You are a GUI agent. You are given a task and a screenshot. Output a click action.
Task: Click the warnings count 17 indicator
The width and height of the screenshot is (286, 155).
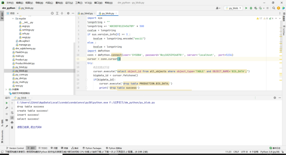pyautogui.click(x=259, y=18)
